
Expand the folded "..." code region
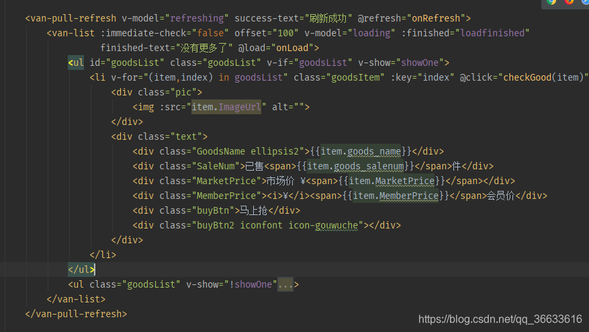(x=285, y=285)
